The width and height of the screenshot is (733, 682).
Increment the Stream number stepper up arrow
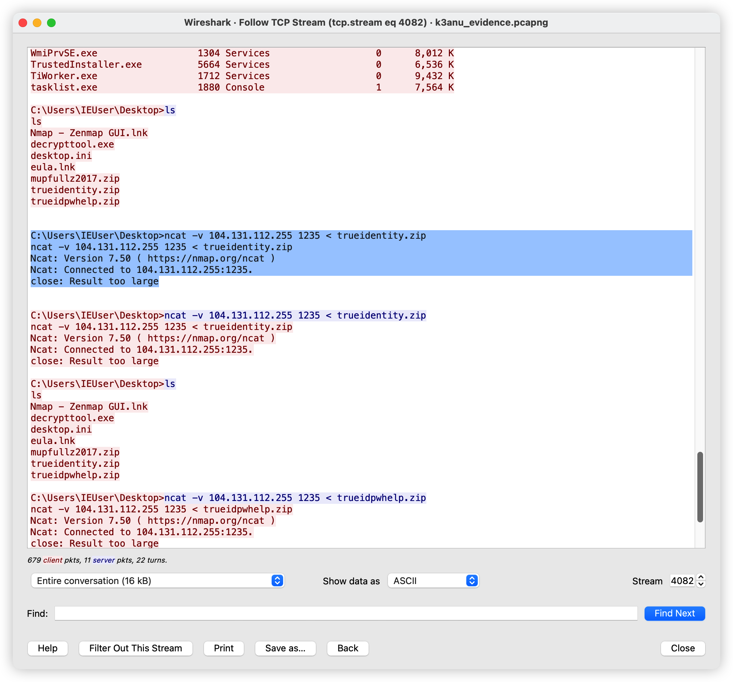point(701,577)
